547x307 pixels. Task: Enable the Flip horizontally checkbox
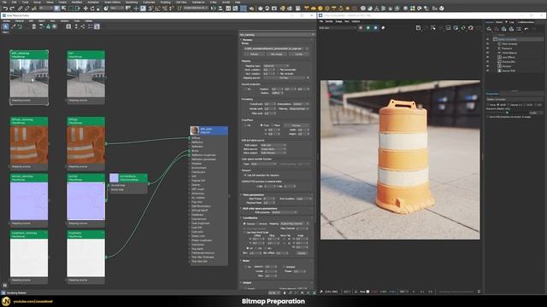coord(278,70)
